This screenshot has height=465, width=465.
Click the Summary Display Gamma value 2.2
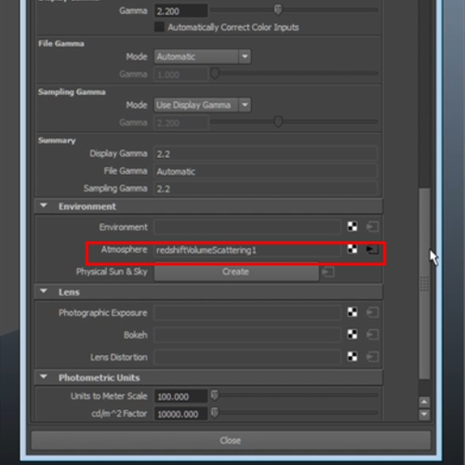[266, 153]
